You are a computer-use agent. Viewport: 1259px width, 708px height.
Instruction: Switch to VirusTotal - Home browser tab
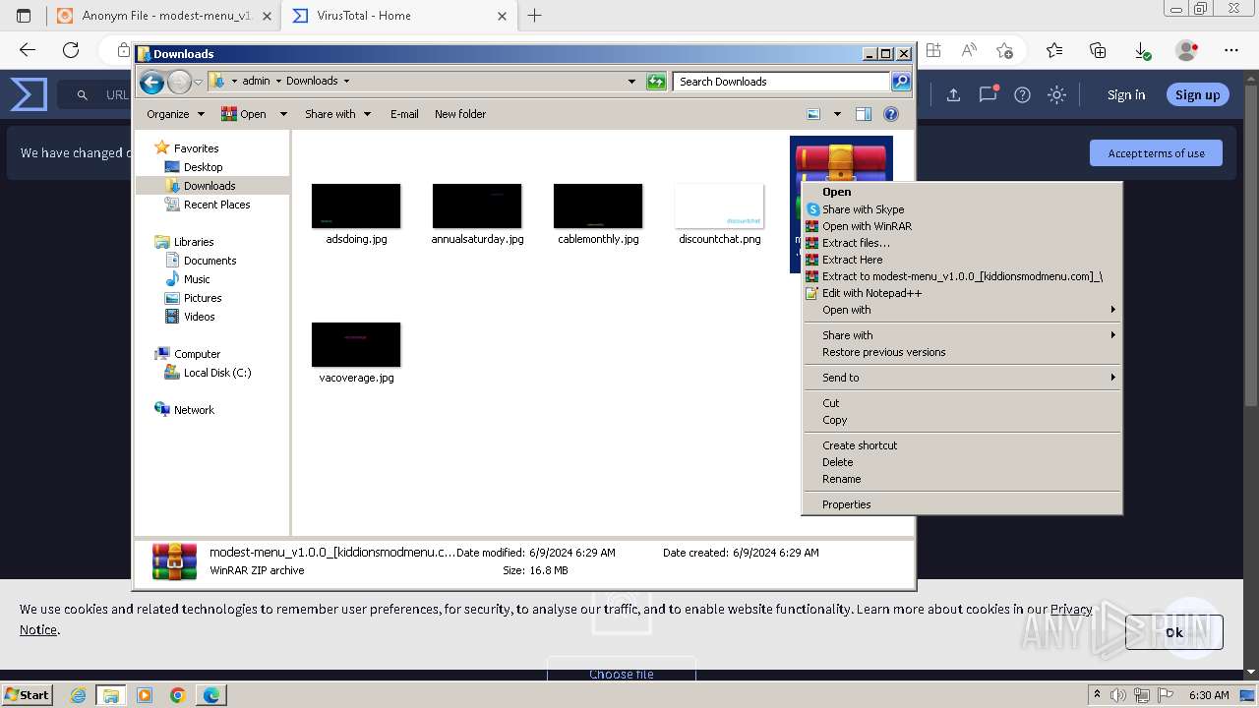click(398, 16)
